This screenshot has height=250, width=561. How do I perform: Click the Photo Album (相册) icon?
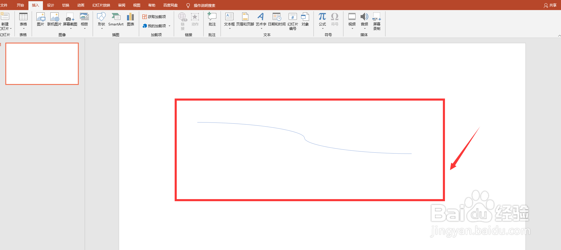pos(84,17)
